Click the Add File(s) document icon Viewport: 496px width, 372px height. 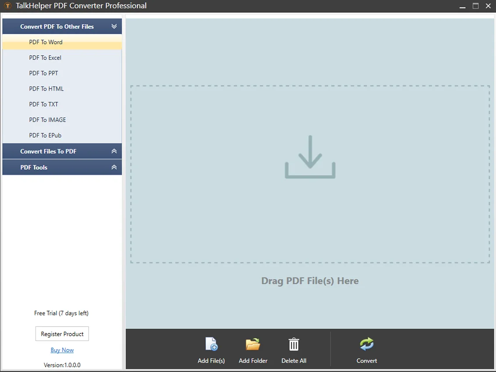(x=211, y=344)
